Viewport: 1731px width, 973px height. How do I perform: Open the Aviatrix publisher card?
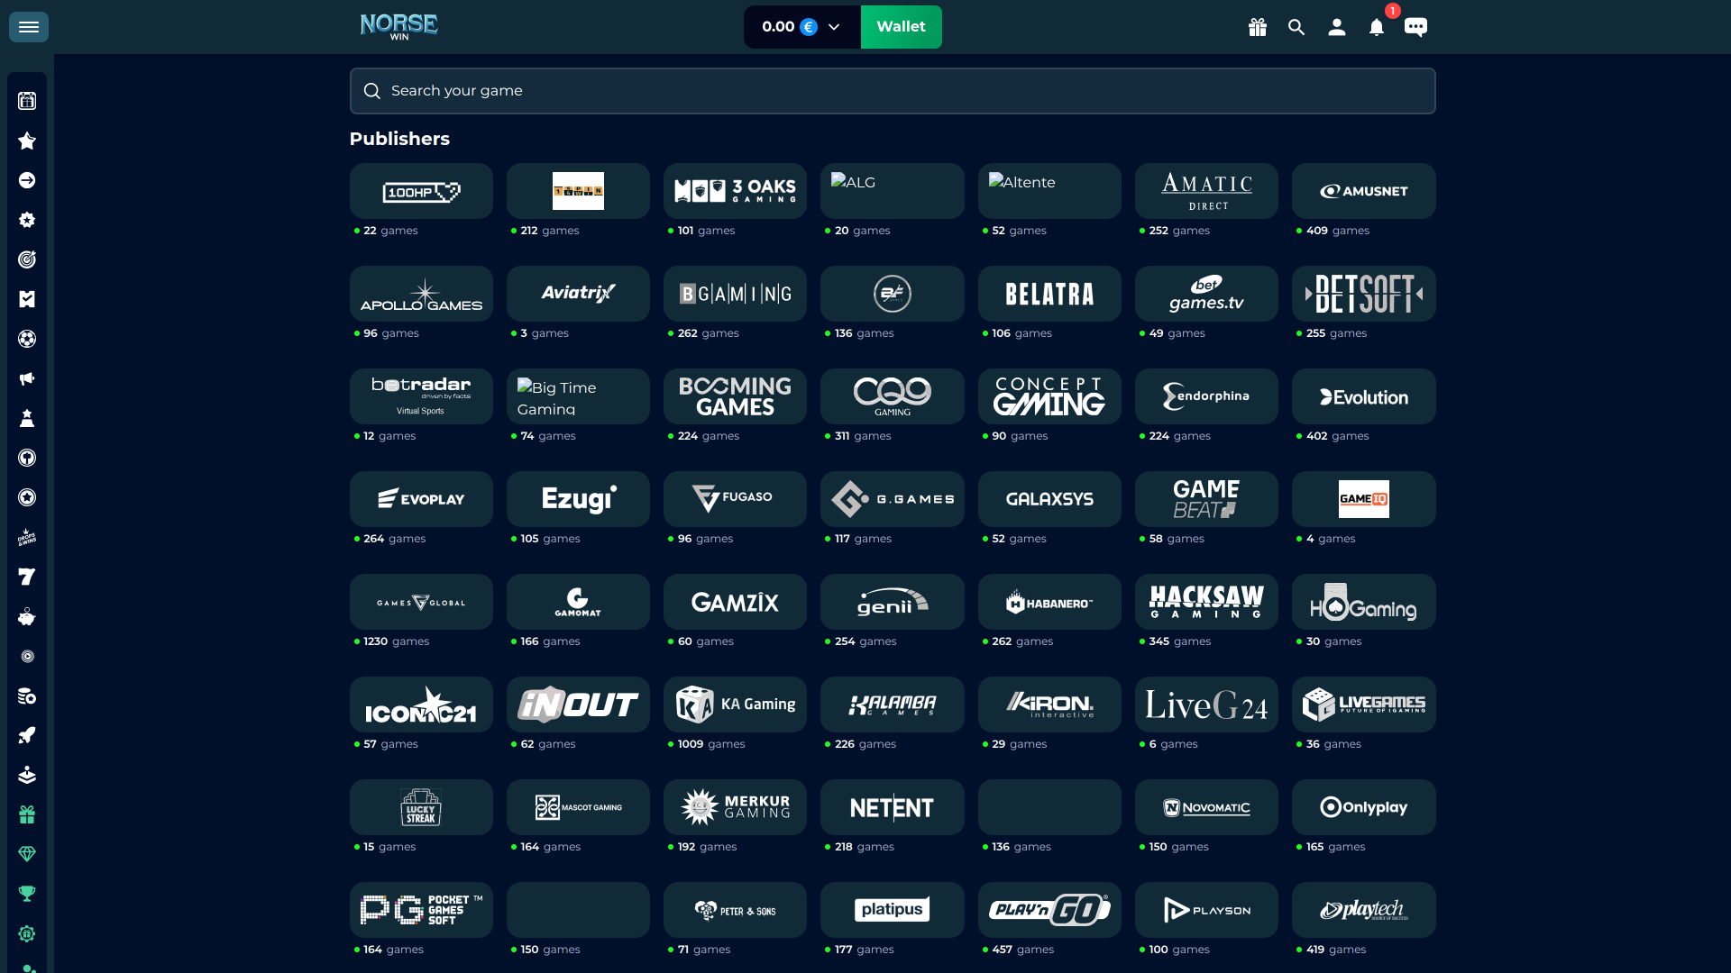pyautogui.click(x=578, y=294)
